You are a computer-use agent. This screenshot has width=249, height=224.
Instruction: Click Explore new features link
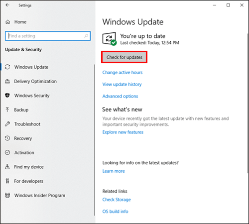(x=123, y=132)
